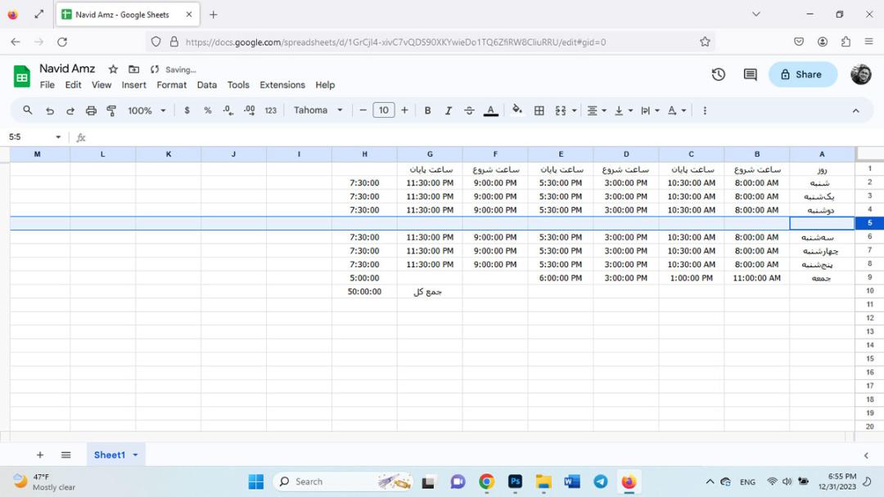Open the Format menu
The width and height of the screenshot is (884, 497).
point(171,85)
